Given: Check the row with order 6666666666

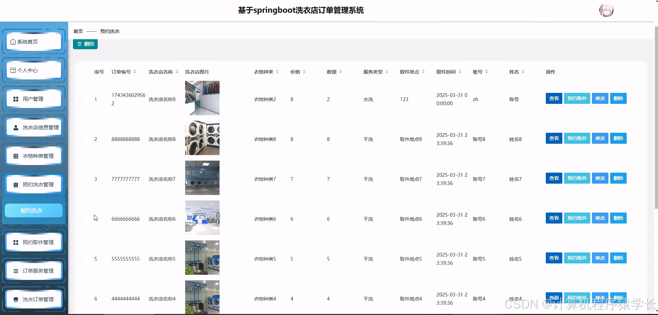Looking at the screenshot, I should pyautogui.click(x=79, y=219).
